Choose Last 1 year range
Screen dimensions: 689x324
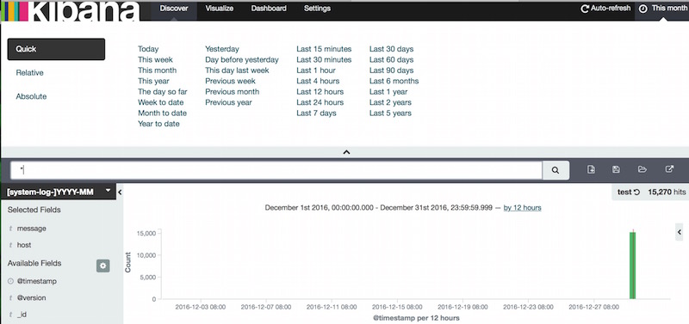tap(388, 92)
